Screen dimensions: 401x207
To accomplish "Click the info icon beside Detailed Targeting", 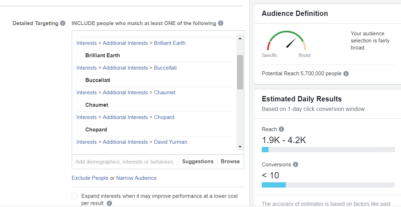I will [x=63, y=23].
